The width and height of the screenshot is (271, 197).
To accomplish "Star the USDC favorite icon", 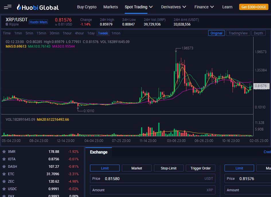I will [x=4, y=189].
